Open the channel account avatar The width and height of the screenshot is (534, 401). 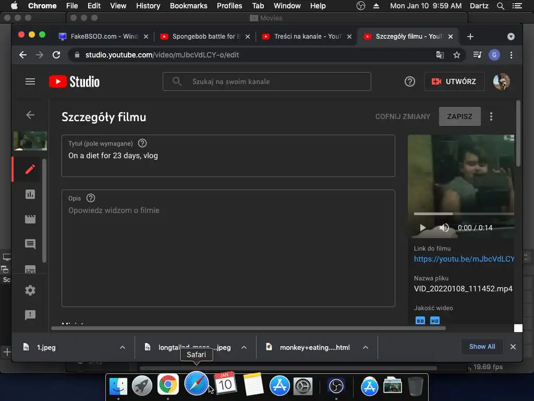coord(502,81)
